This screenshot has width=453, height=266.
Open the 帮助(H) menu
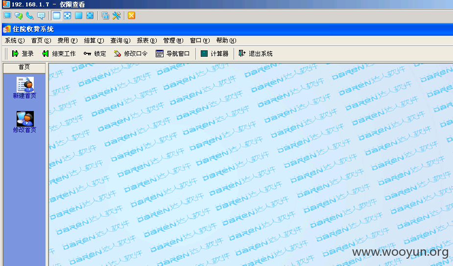point(226,41)
